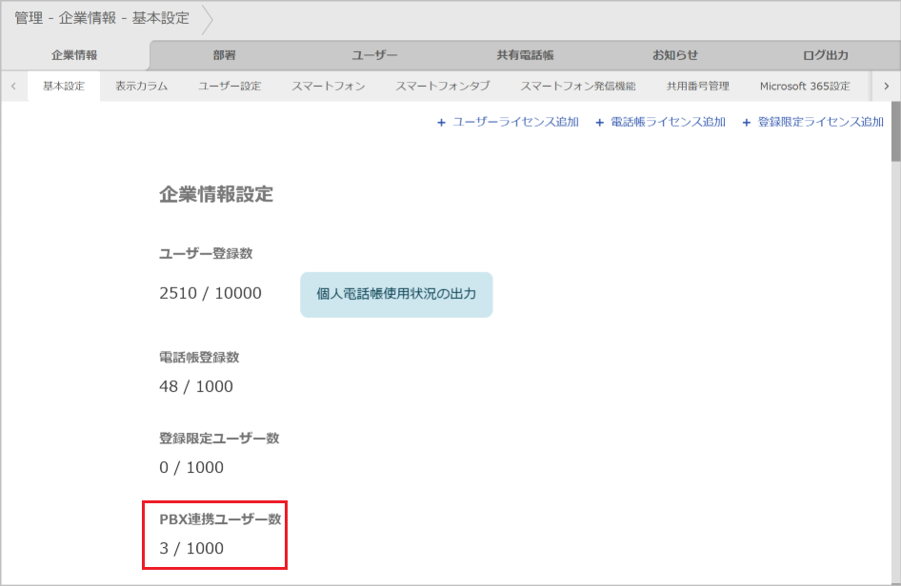Image resolution: width=901 pixels, height=586 pixels.
Task: Click the left chevron to scroll sub-tabs
Action: pyautogui.click(x=12, y=86)
